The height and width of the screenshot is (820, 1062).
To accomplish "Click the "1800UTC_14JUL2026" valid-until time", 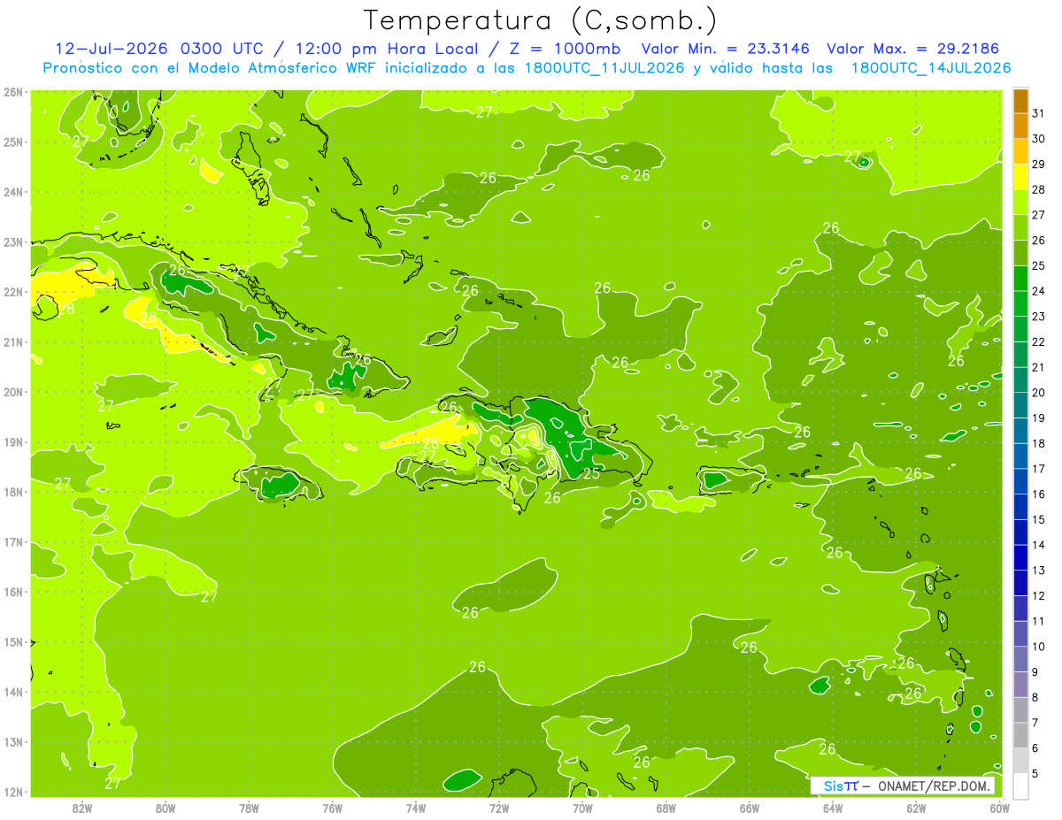I will [931, 68].
